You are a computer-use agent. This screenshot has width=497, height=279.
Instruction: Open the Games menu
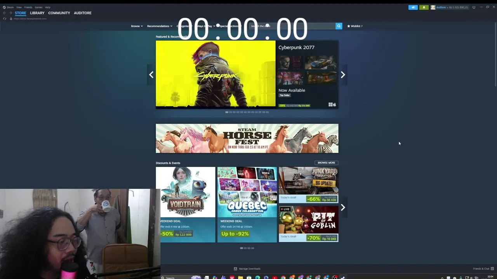pyautogui.click(x=38, y=7)
